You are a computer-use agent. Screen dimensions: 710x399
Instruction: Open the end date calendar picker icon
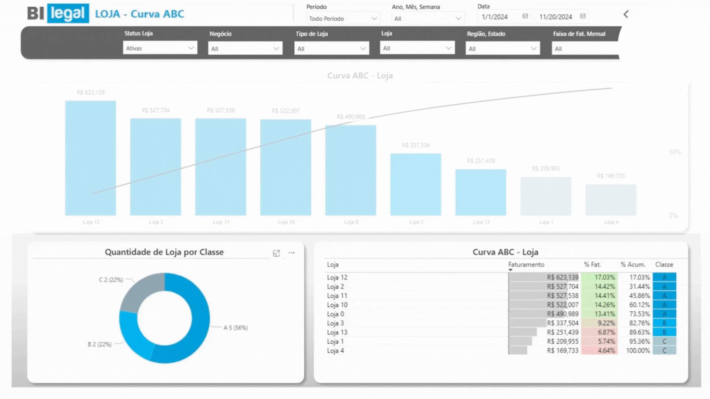pos(583,16)
